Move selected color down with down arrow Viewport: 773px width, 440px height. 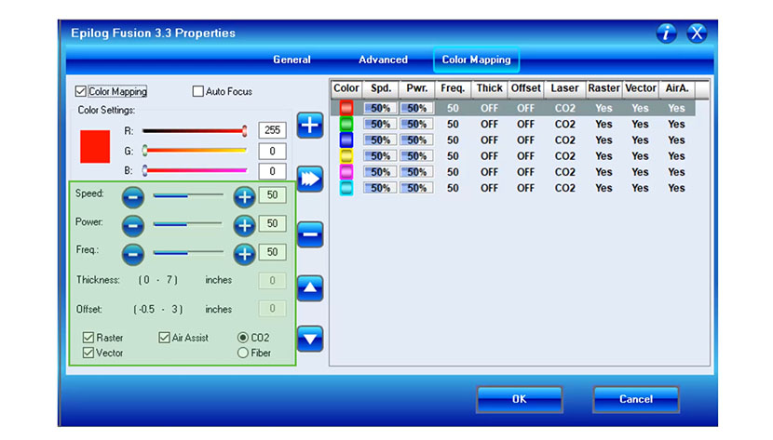[x=309, y=339]
